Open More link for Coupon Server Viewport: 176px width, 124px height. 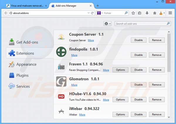click(x=91, y=40)
